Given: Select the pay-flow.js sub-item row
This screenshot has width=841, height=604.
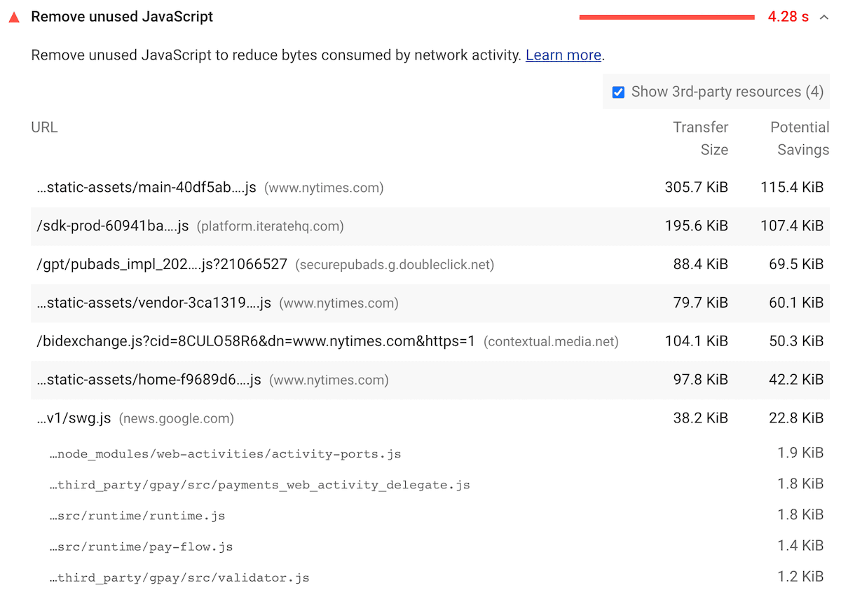Looking at the screenshot, I should click(x=141, y=547).
